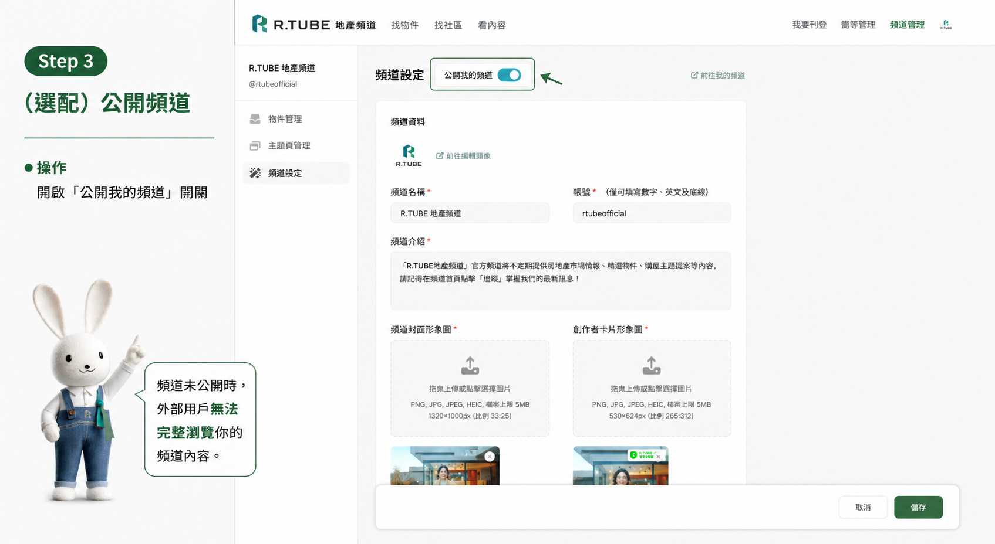995x544 pixels.
Task: Click the 物件管理 sidebar icon
Action: [255, 119]
